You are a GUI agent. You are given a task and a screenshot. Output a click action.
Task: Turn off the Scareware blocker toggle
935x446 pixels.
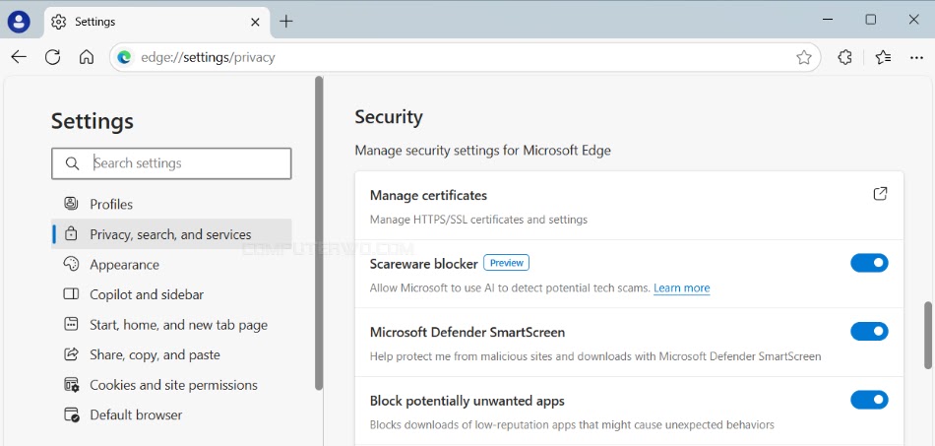click(x=869, y=263)
